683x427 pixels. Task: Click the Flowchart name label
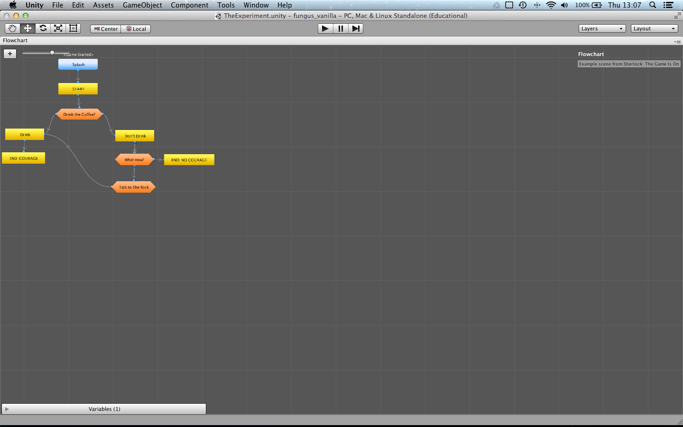click(x=591, y=54)
